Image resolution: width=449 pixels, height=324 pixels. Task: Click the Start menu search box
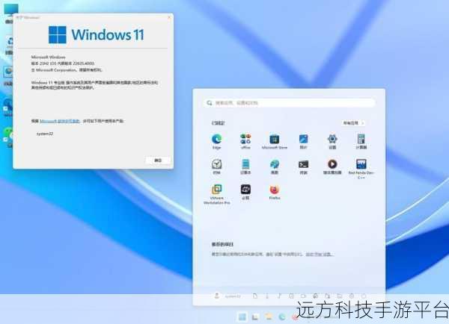pyautogui.click(x=290, y=103)
